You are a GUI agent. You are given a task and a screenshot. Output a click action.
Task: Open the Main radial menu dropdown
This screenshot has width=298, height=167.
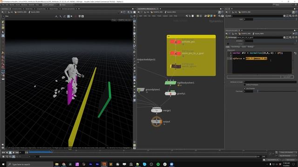(x=66, y=5)
